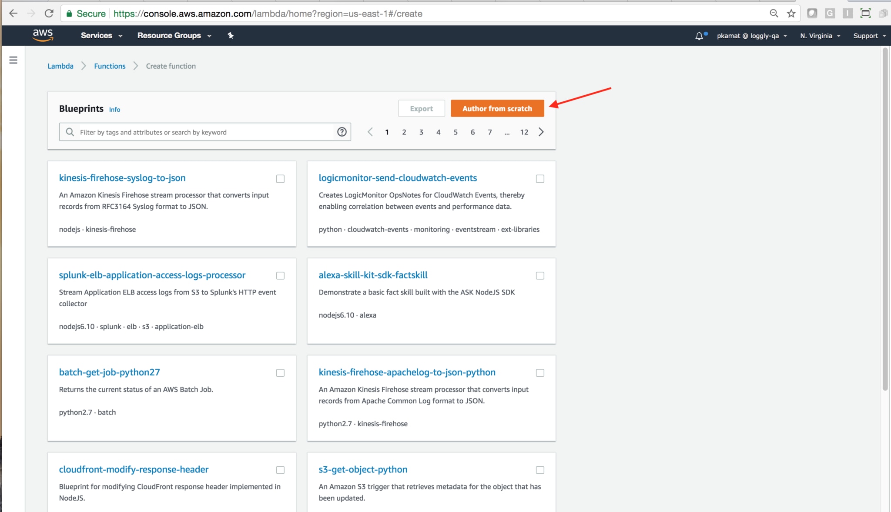The height and width of the screenshot is (512, 891).
Task: Expand the Resource Groups dropdown
Action: coord(174,36)
